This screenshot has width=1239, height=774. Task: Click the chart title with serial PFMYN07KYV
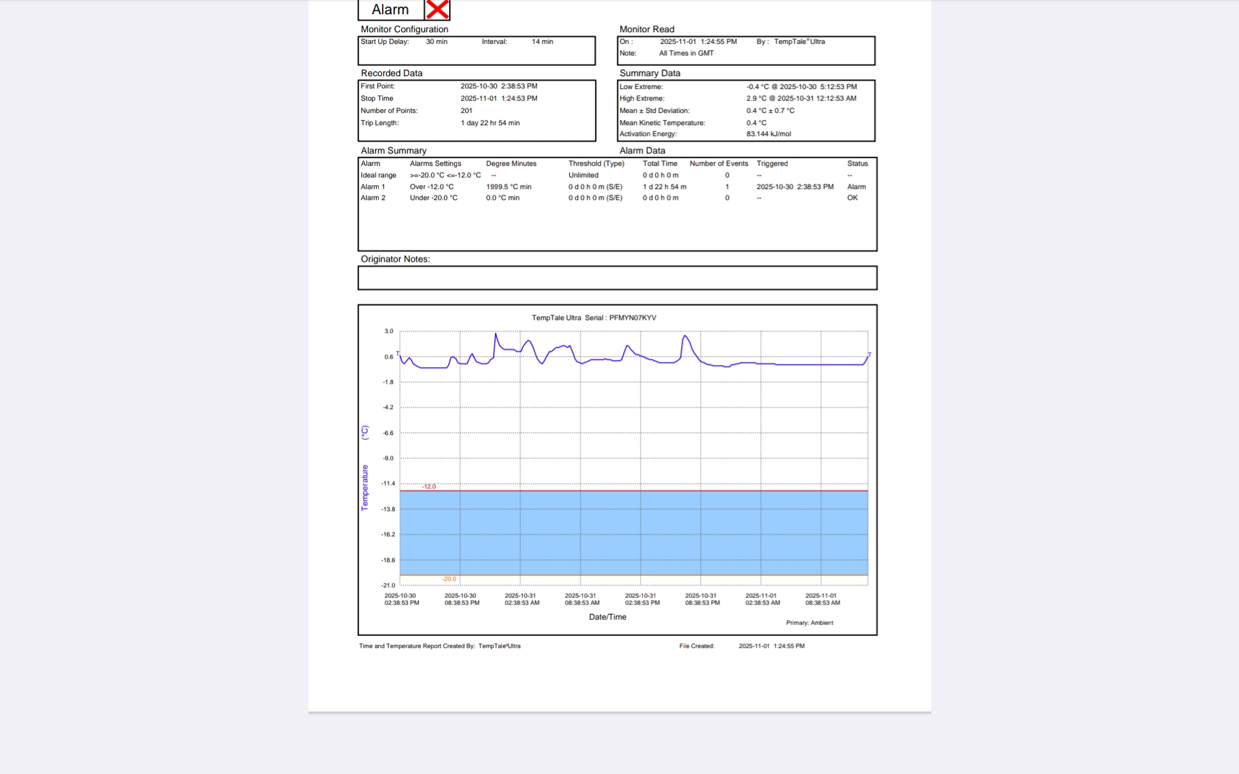click(x=594, y=318)
